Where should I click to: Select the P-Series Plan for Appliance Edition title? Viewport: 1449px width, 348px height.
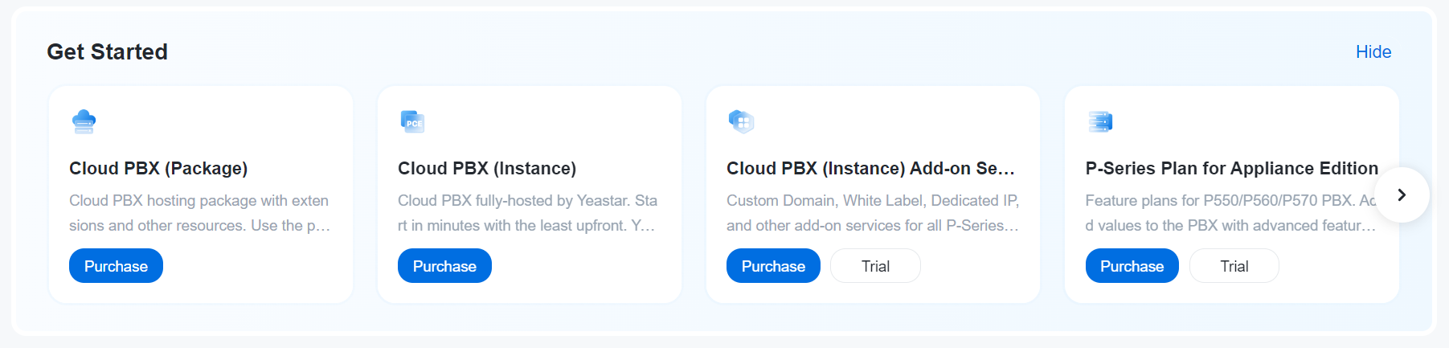tap(1230, 169)
